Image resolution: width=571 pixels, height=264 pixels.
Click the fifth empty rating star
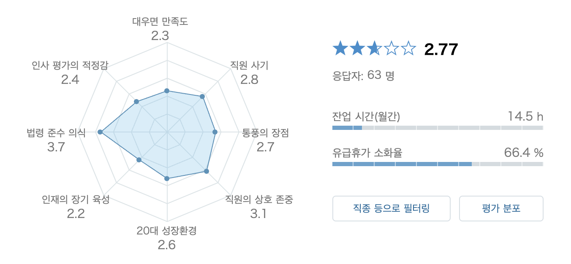click(408, 49)
